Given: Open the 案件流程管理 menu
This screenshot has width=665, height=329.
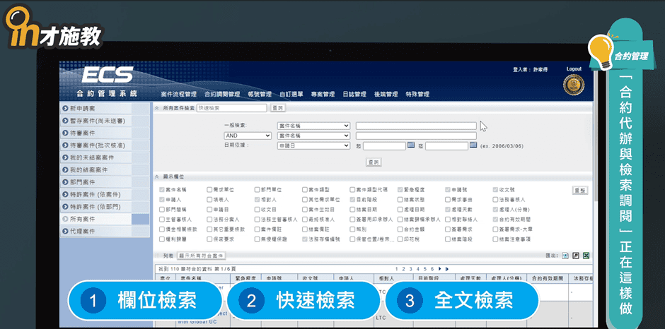Looking at the screenshot, I should [x=178, y=94].
